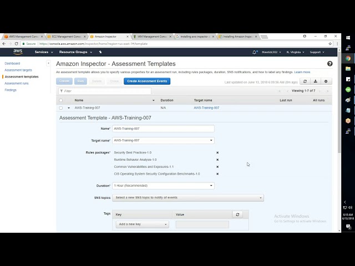The width and height of the screenshot is (355, 266).
Task: Open the Add a new key dropdown
Action: (142, 224)
